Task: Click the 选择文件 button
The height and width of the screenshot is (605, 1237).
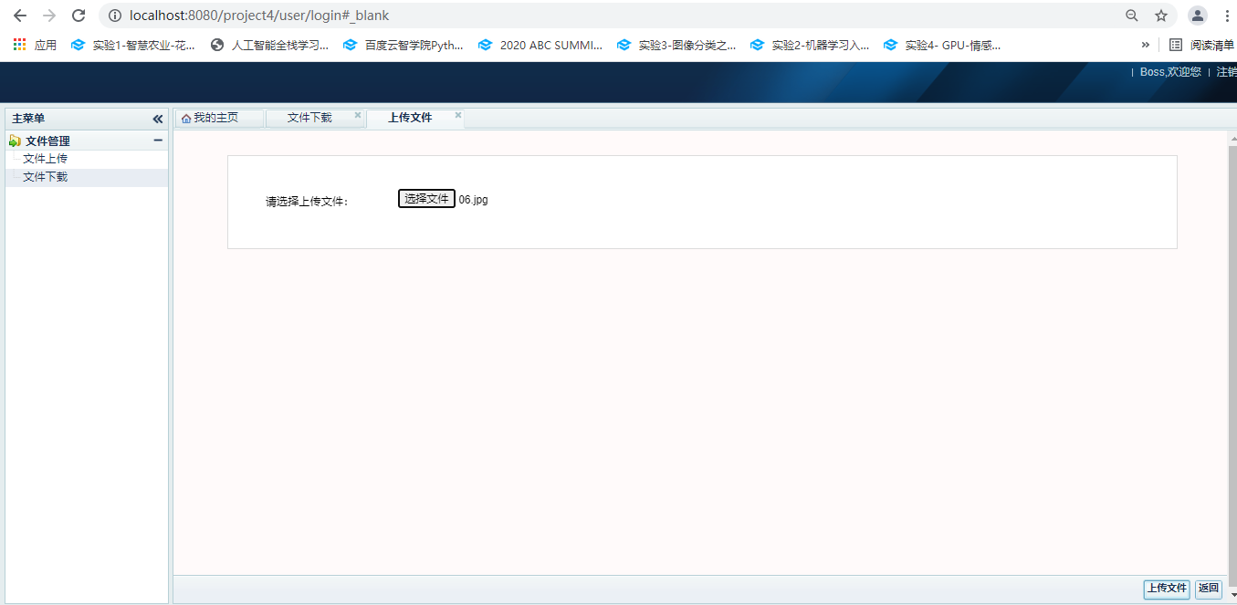Action: (x=426, y=199)
